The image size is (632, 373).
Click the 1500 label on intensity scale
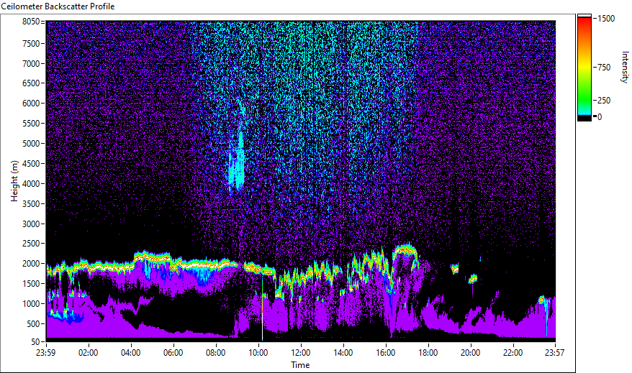coord(606,19)
